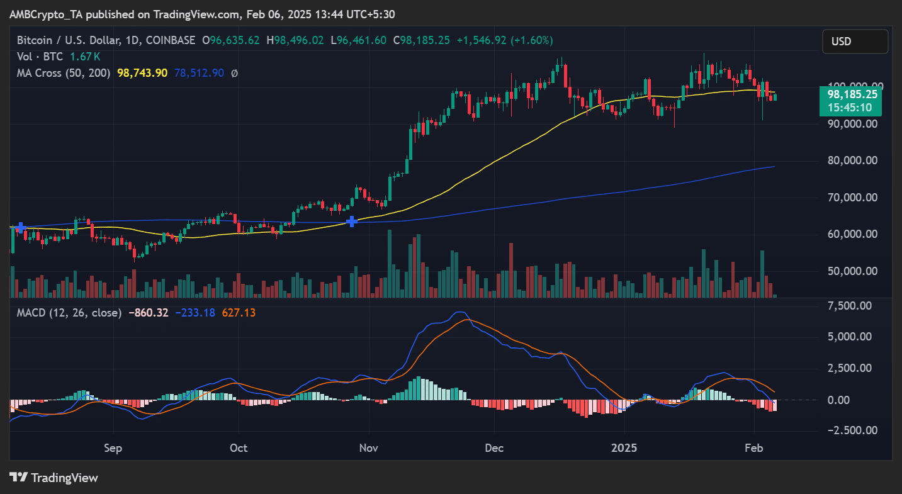
Task: Click the 7,500.00 MACD axis label
Action: click(x=849, y=306)
